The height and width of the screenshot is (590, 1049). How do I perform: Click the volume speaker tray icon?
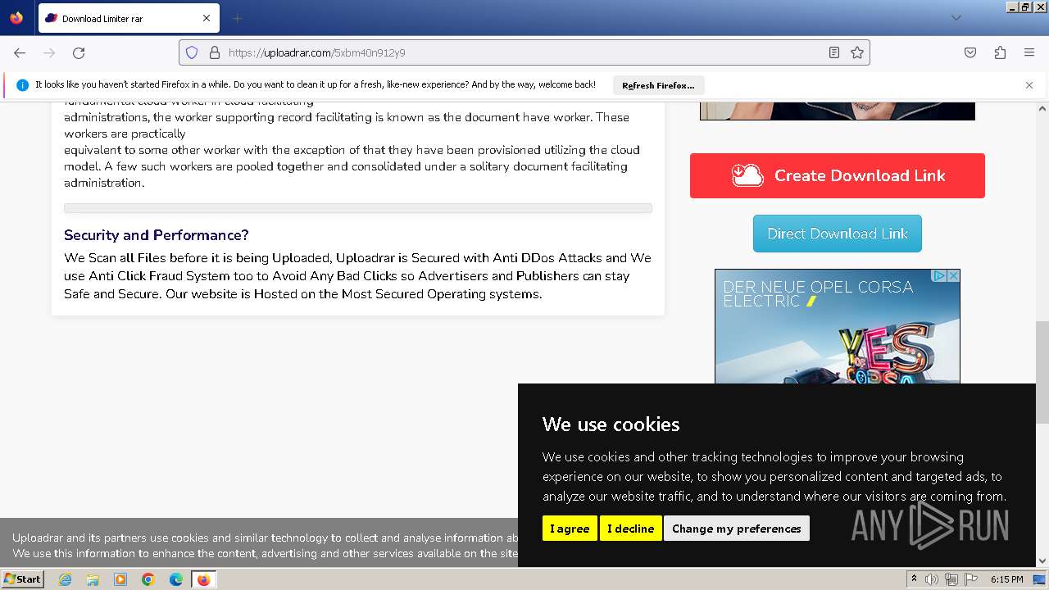click(x=932, y=579)
